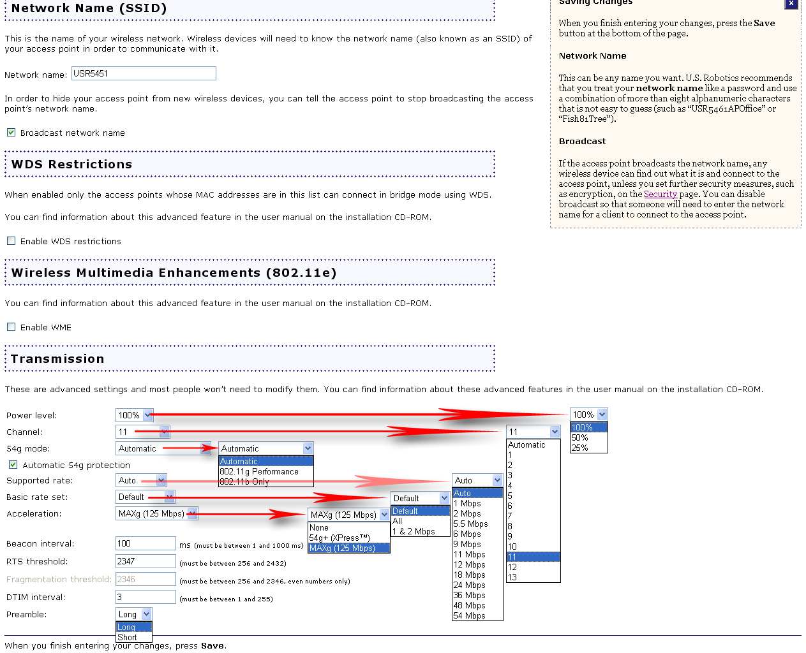Choose Short in the preamble list

pyautogui.click(x=134, y=637)
